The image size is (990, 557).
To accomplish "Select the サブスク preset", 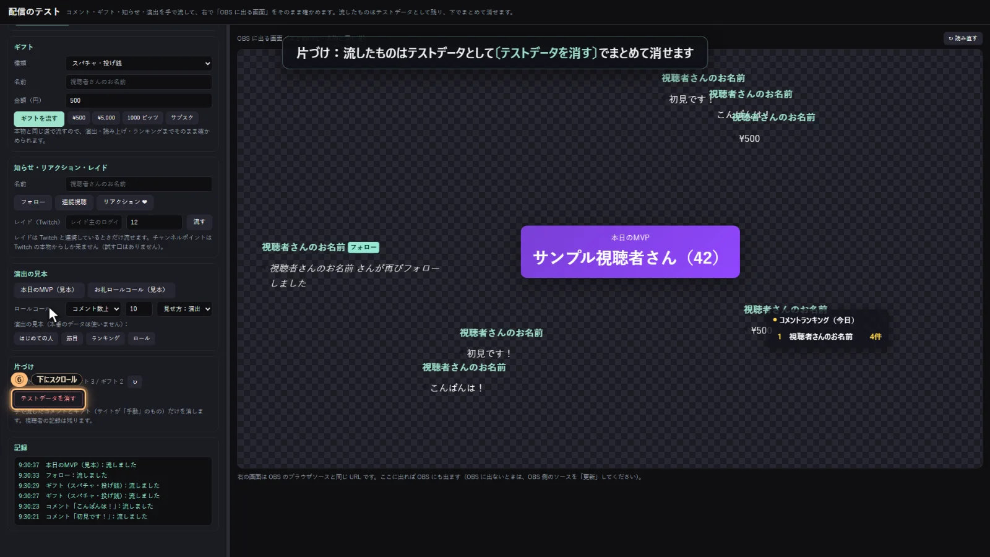I will pyautogui.click(x=182, y=118).
